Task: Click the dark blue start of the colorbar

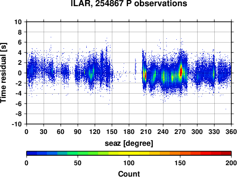Action: (x=32, y=153)
